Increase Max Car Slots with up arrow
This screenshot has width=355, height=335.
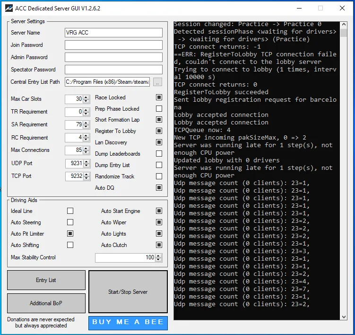tap(86, 97)
